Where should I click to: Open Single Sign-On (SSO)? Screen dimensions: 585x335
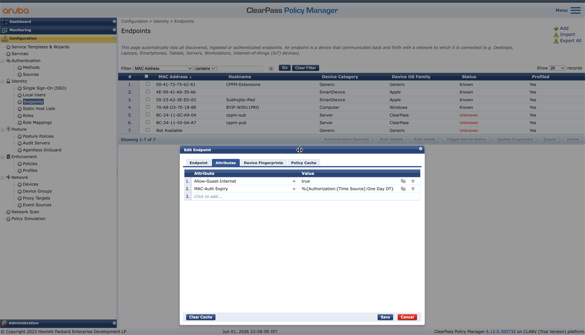tap(44, 88)
